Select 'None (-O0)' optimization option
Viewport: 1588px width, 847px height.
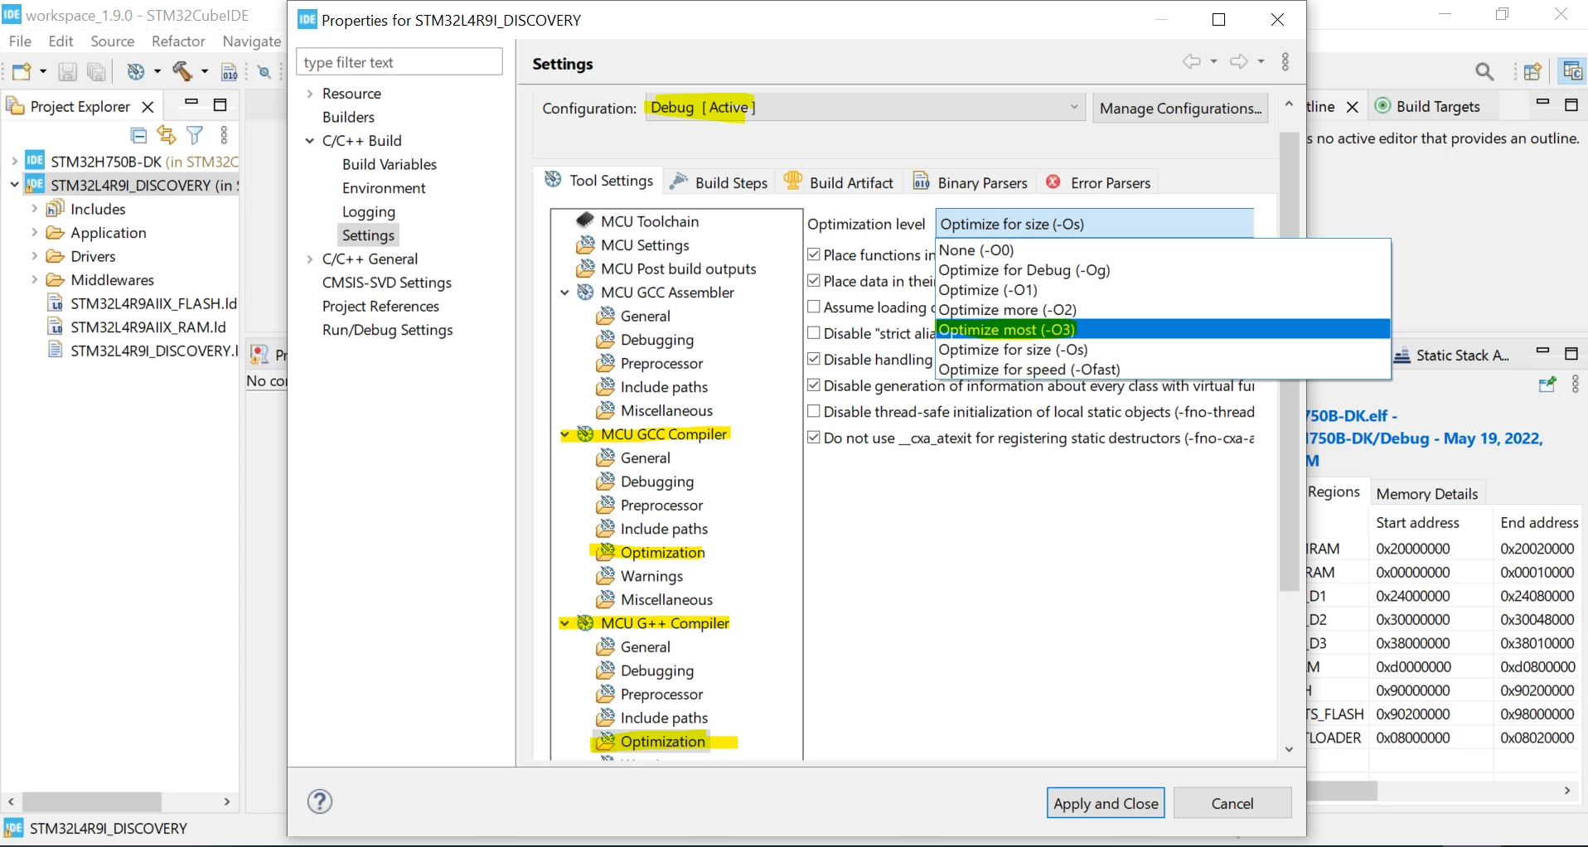click(1163, 249)
